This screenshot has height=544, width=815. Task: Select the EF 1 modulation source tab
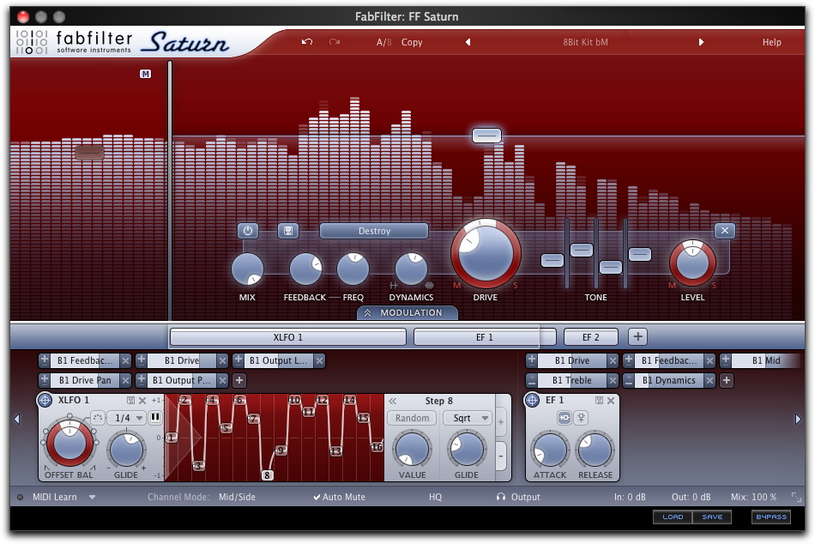pos(485,337)
